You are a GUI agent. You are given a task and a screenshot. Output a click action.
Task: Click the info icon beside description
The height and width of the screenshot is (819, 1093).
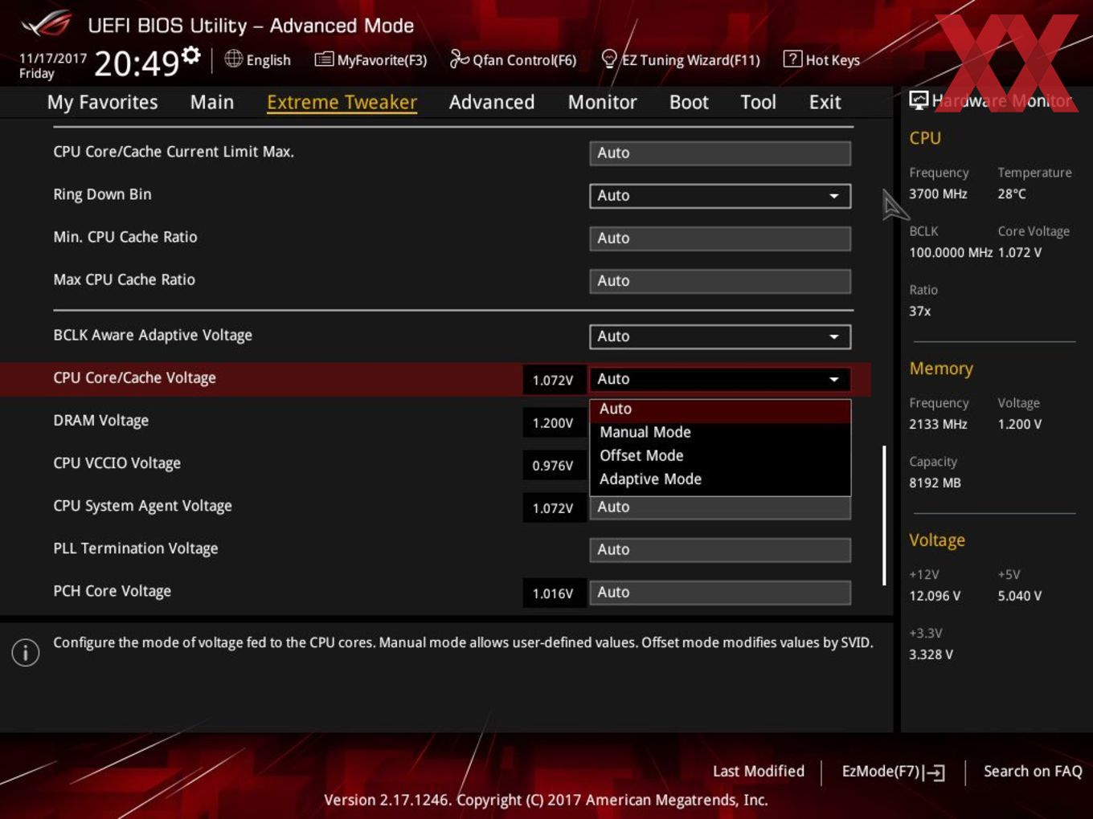[26, 653]
